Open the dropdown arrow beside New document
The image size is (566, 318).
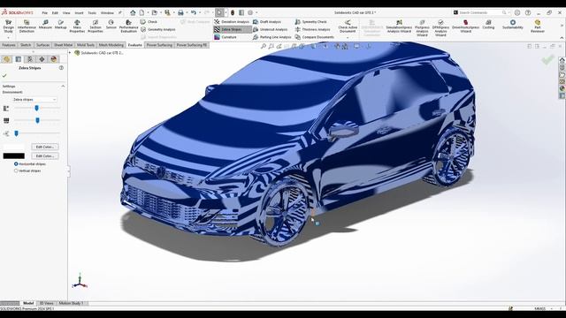click(x=148, y=12)
